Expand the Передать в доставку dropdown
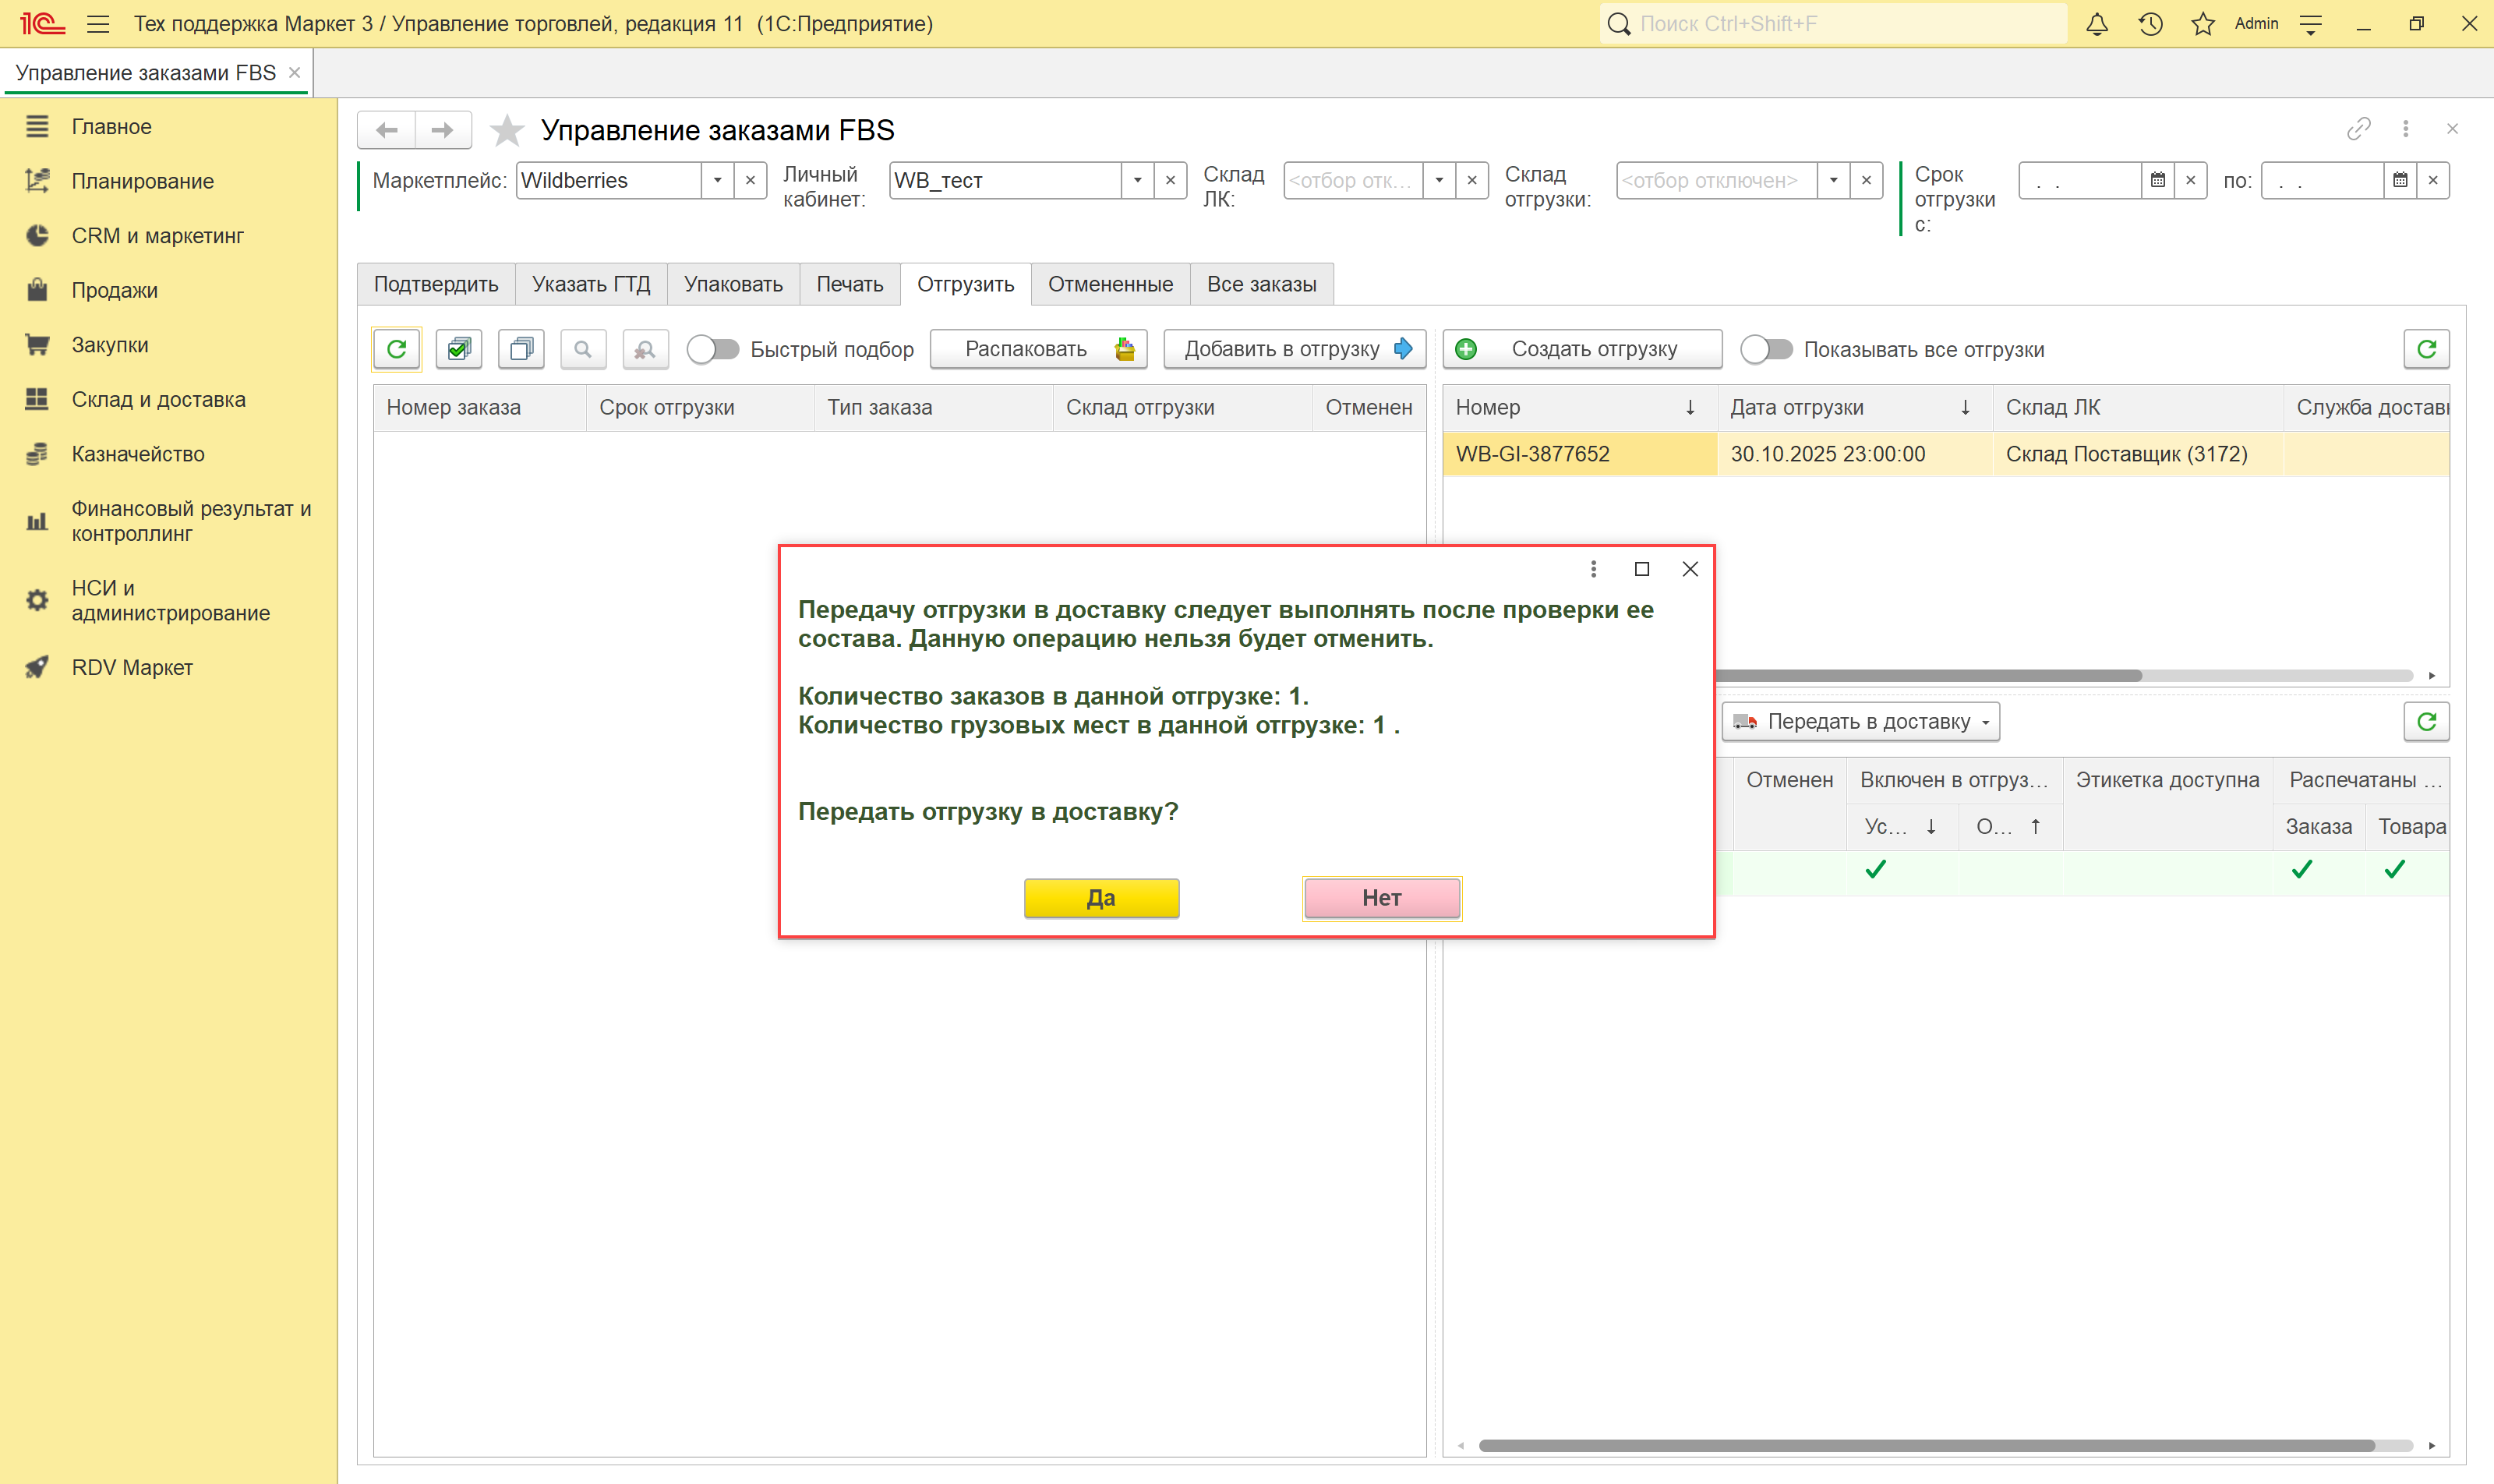The width and height of the screenshot is (2494, 1484). [x=1985, y=722]
